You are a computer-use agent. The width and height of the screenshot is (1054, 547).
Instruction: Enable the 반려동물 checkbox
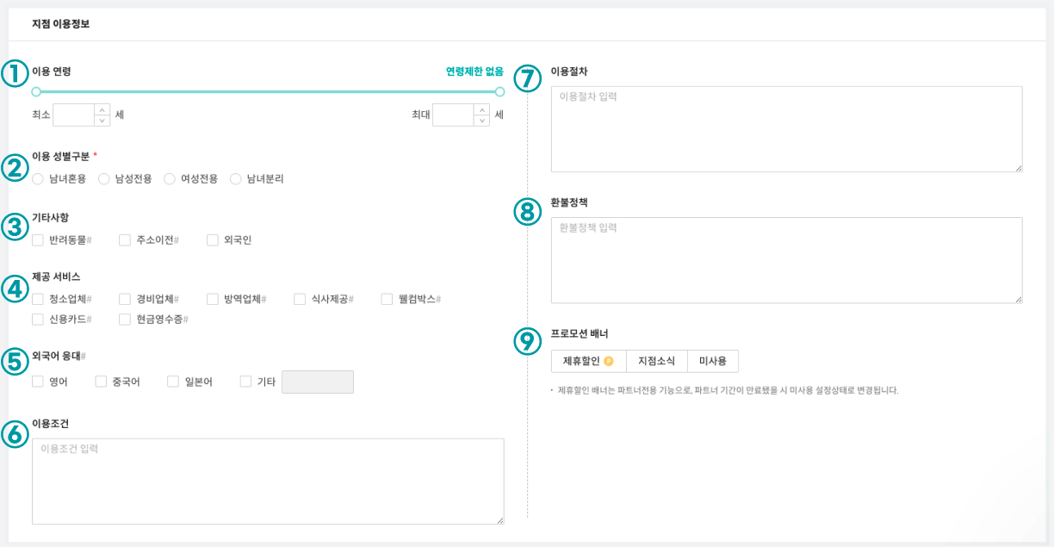coord(38,240)
